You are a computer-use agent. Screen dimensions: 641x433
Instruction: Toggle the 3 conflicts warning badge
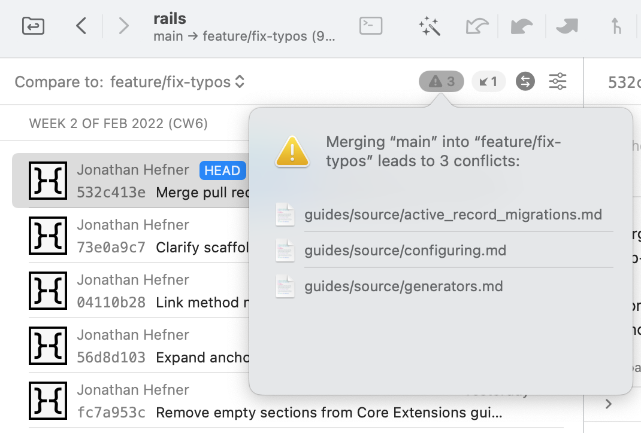click(441, 81)
